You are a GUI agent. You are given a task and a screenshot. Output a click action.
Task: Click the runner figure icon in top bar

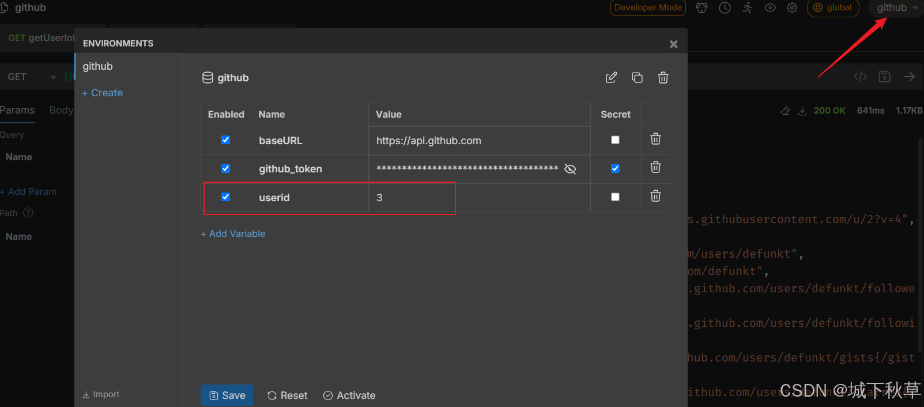click(x=748, y=7)
